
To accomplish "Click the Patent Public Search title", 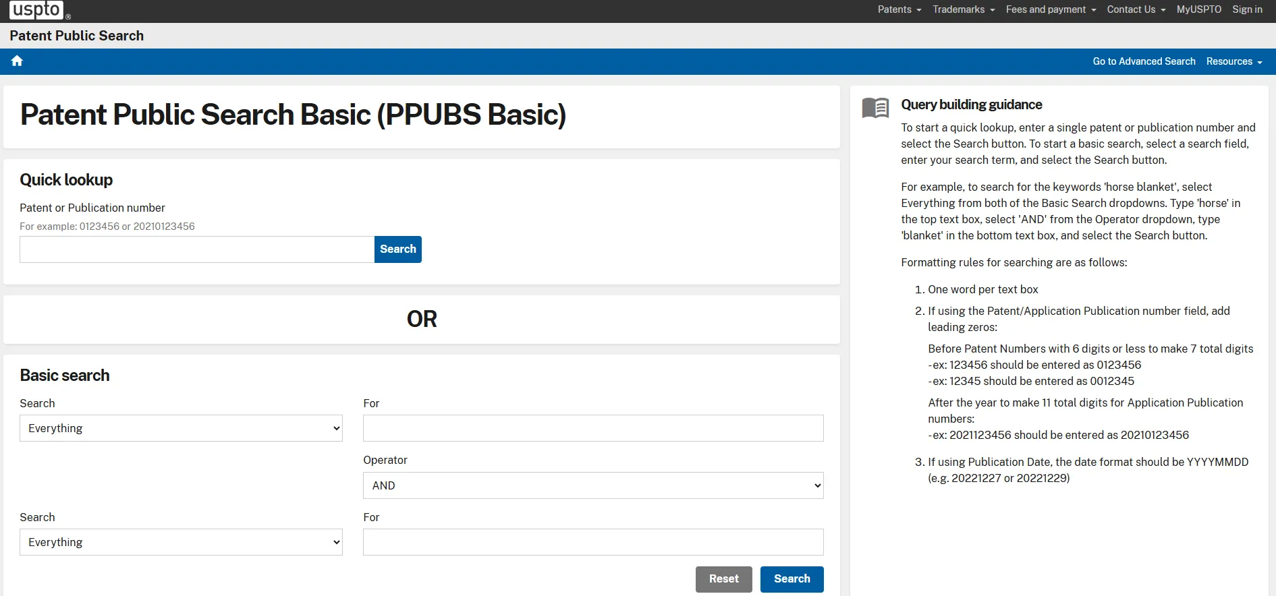I will [x=76, y=36].
